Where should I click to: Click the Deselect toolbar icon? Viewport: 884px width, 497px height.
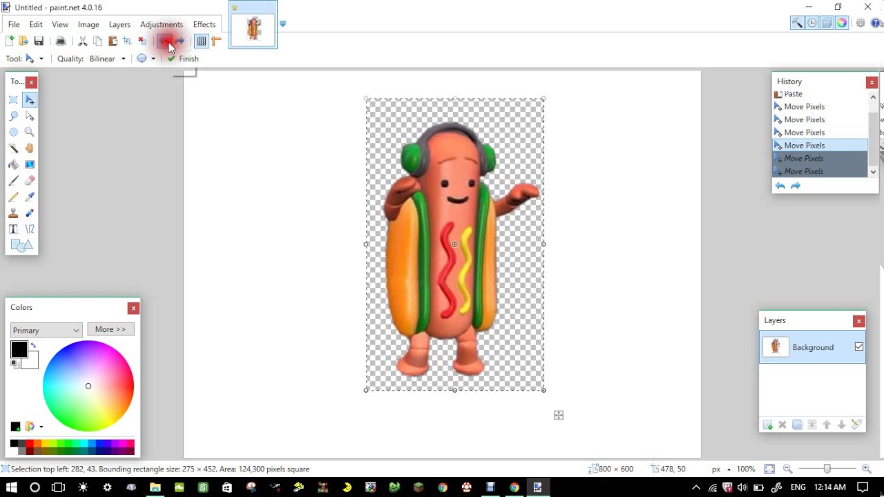142,41
